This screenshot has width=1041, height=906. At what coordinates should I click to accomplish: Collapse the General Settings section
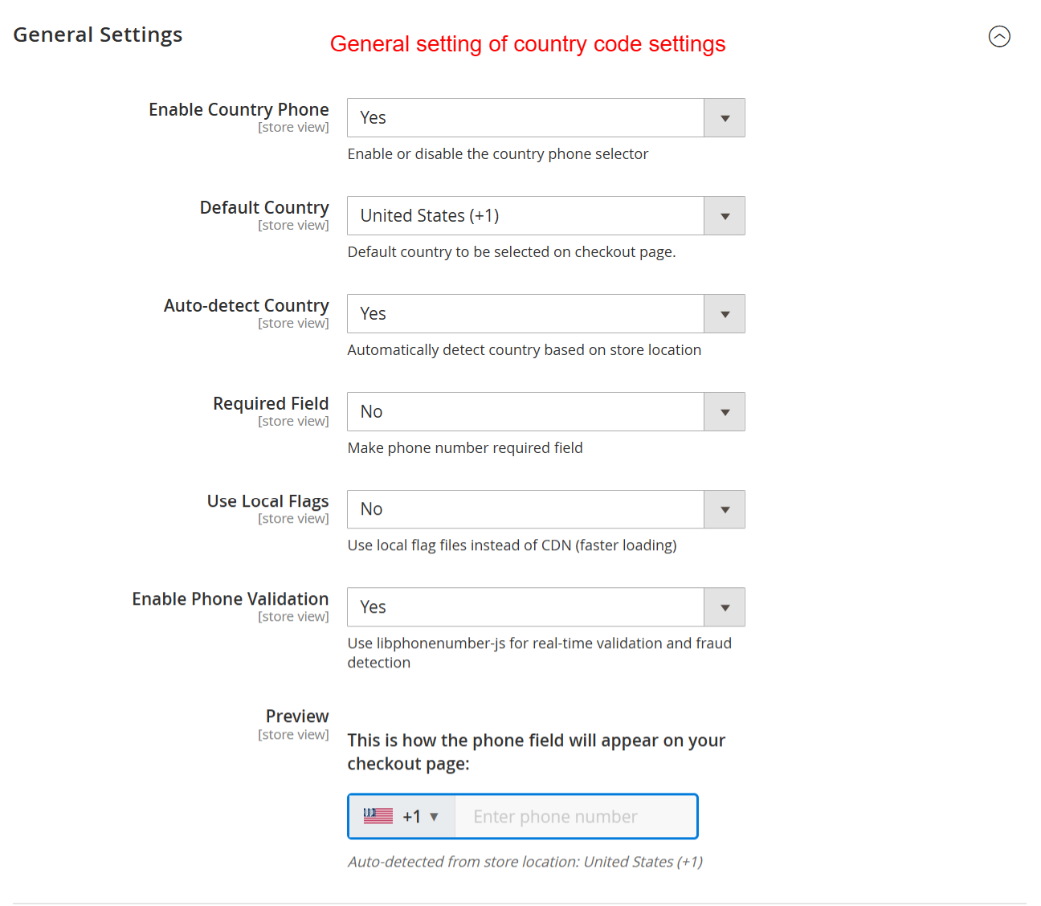tap(999, 36)
